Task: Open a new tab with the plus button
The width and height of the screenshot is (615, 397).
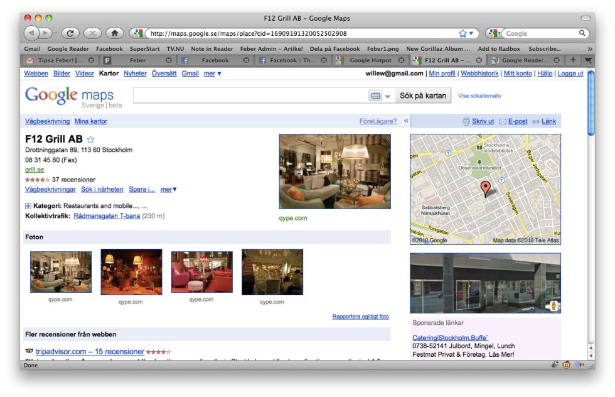Action: point(573,60)
